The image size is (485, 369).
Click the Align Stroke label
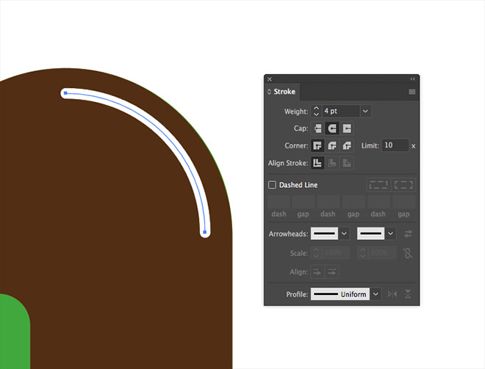[288, 163]
